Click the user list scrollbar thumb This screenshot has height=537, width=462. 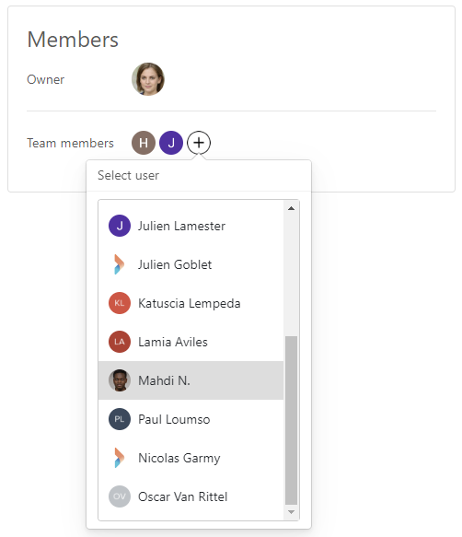(x=291, y=420)
